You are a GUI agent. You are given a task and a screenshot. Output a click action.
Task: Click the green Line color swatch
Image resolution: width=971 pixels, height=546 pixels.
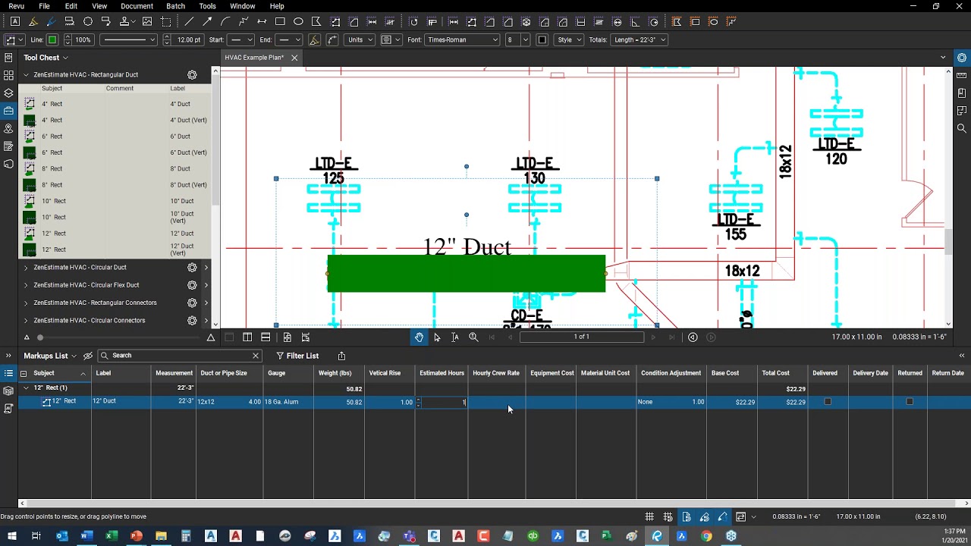point(52,39)
